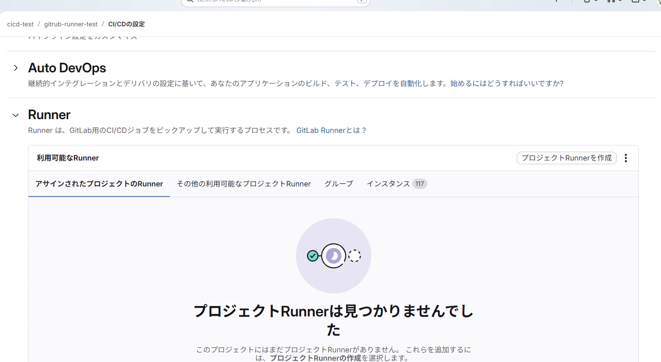This screenshot has width=661, height=362.
Task: Click the Auto DevOps heading
Action: coord(67,68)
